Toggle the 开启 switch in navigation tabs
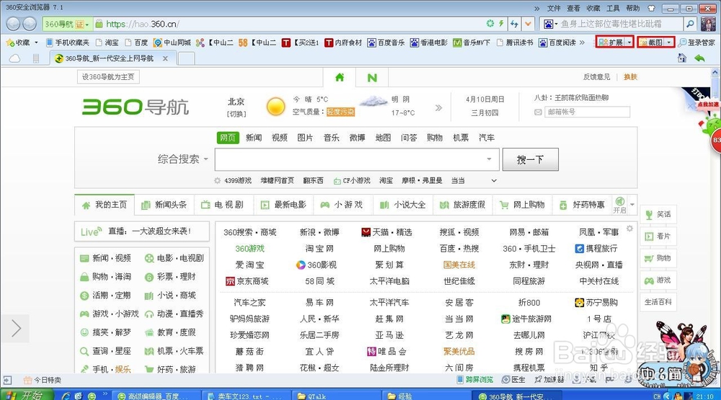721x400 pixels. click(619, 205)
